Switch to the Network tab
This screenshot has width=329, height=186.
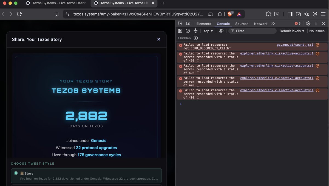pyautogui.click(x=261, y=24)
